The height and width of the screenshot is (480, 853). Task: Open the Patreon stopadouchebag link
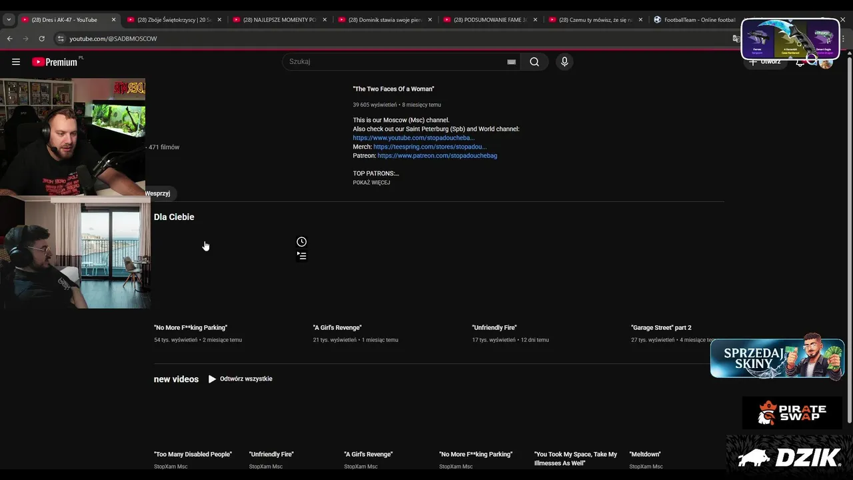pyautogui.click(x=437, y=156)
